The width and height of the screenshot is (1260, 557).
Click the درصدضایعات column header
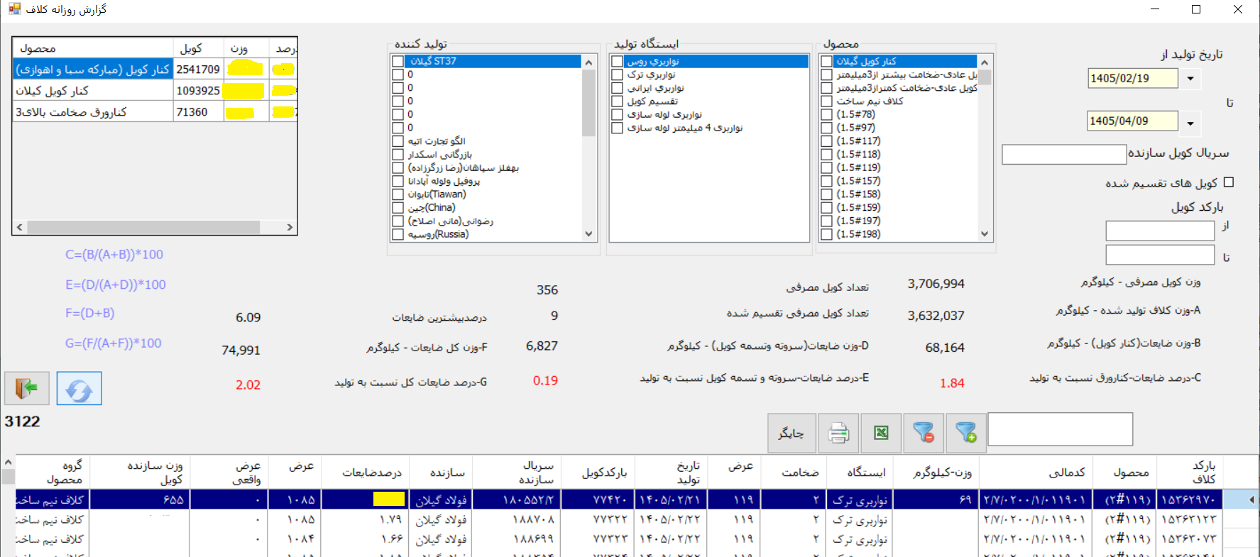(364, 472)
